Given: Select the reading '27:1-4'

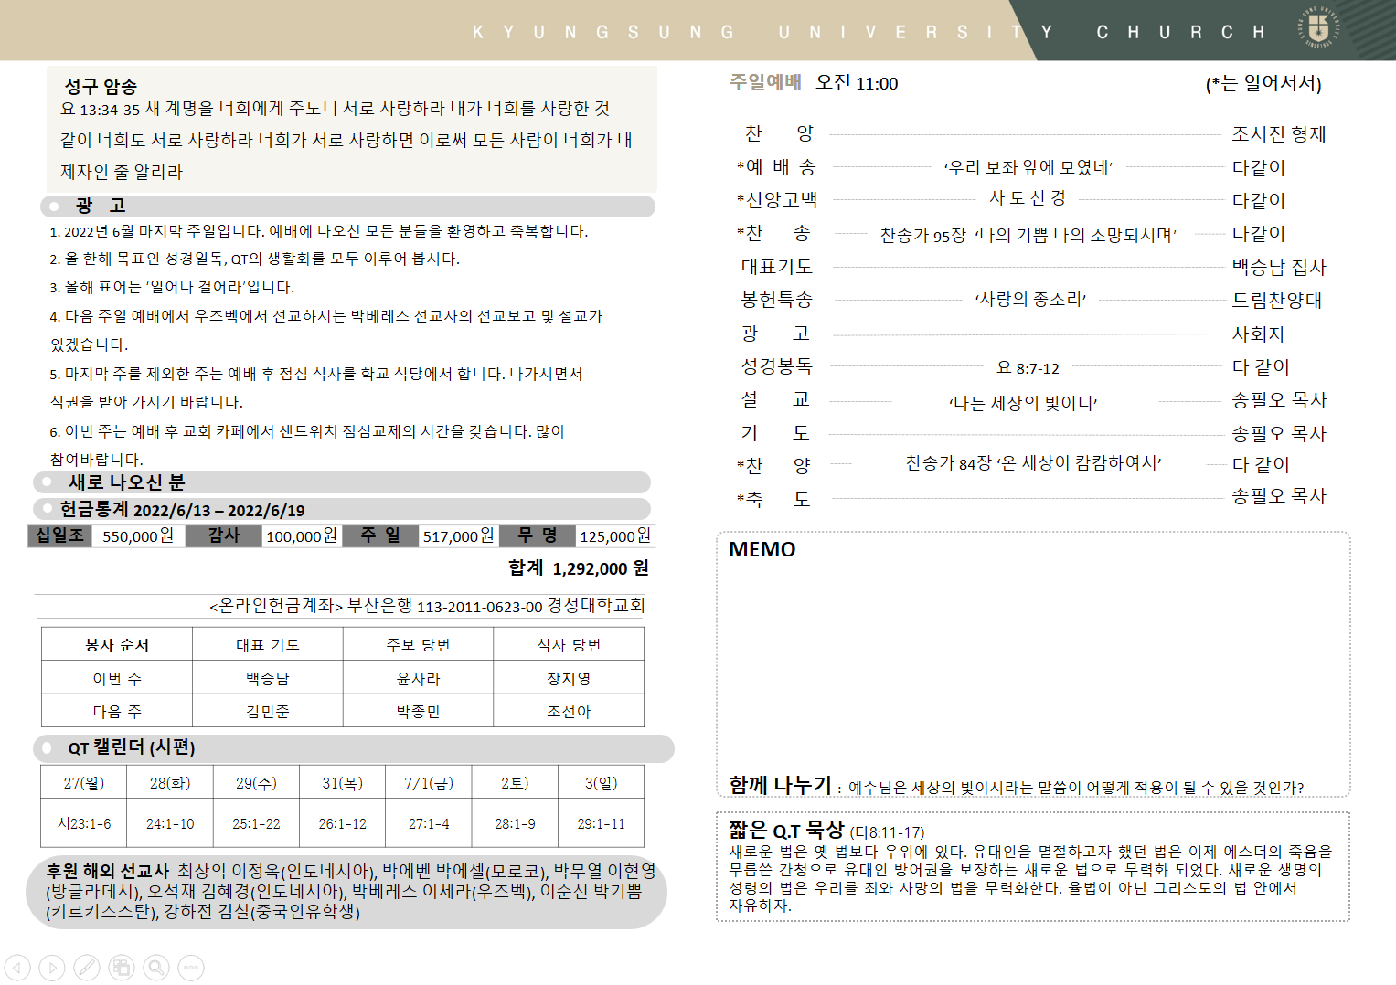Looking at the screenshot, I should tap(429, 824).
